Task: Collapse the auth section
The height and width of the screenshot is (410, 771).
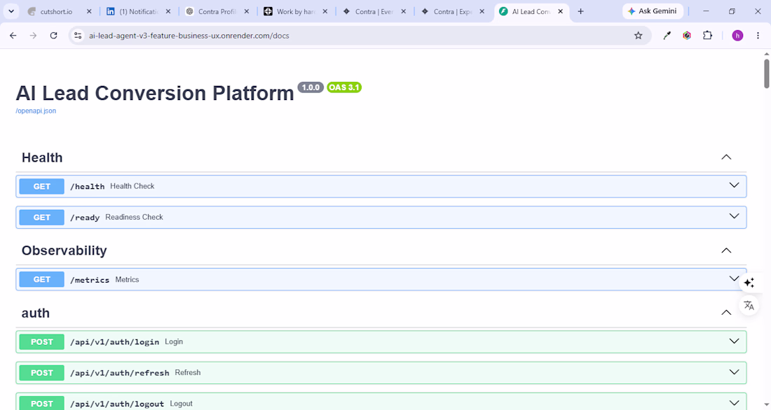Action: 726,313
